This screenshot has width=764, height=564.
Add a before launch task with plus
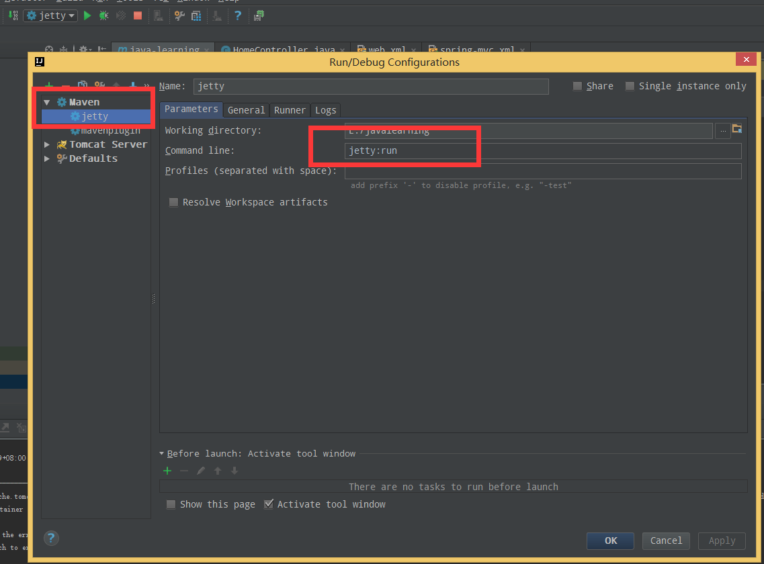click(167, 471)
